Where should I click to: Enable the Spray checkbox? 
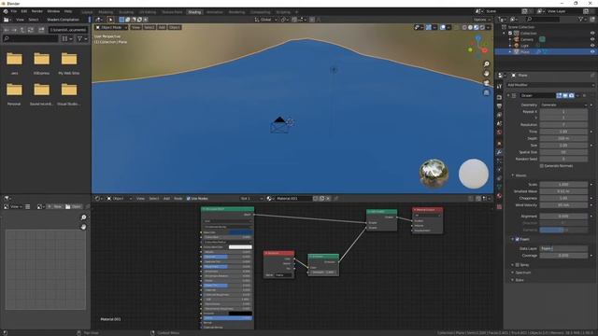coord(518,265)
